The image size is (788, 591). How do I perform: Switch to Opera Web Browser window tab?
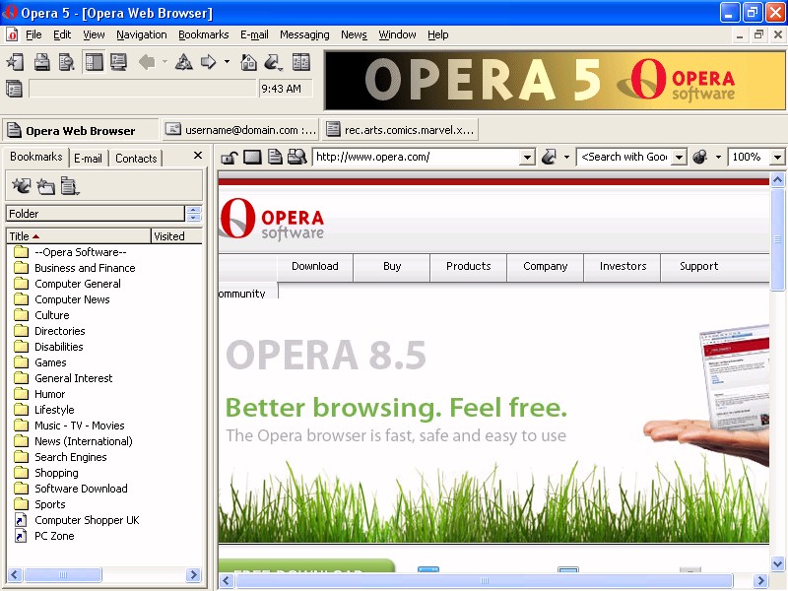point(81,130)
